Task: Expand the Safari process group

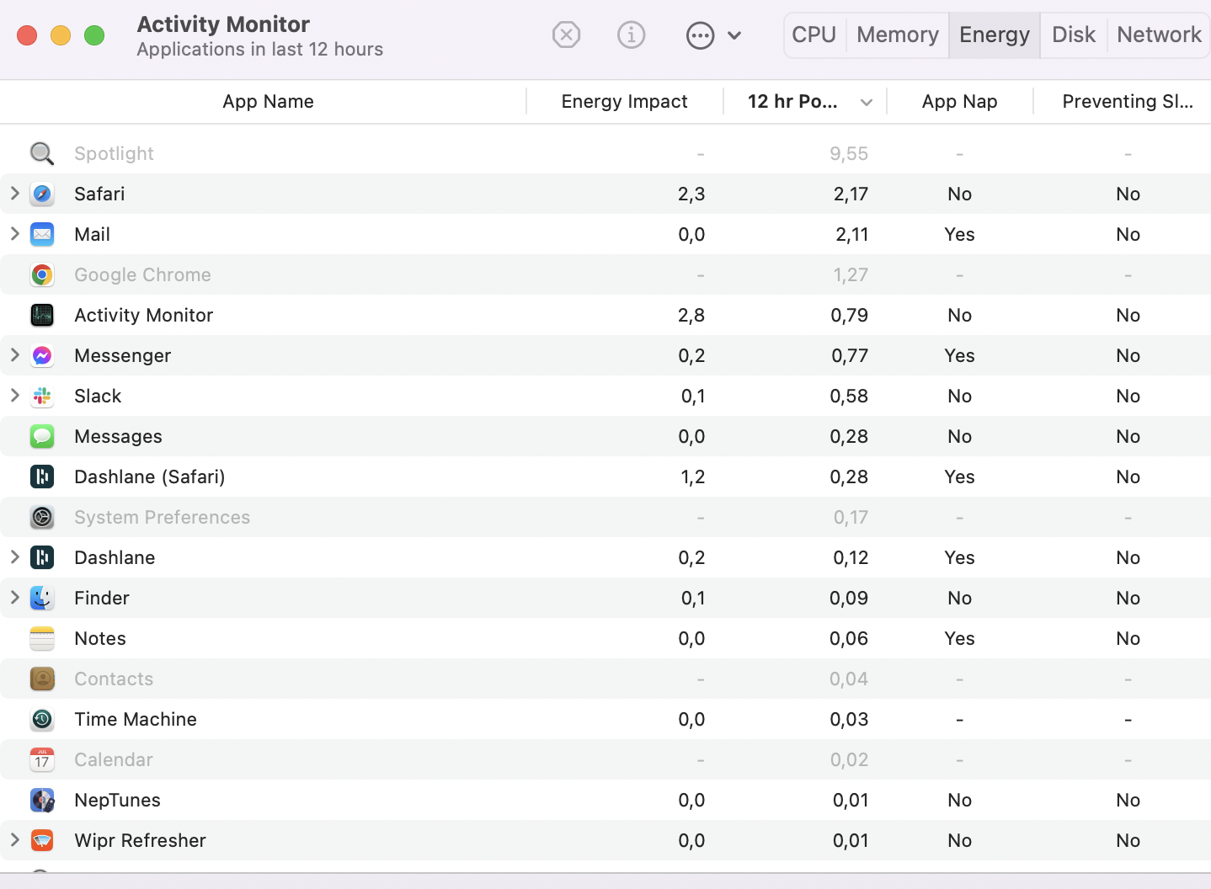Action: 15,194
